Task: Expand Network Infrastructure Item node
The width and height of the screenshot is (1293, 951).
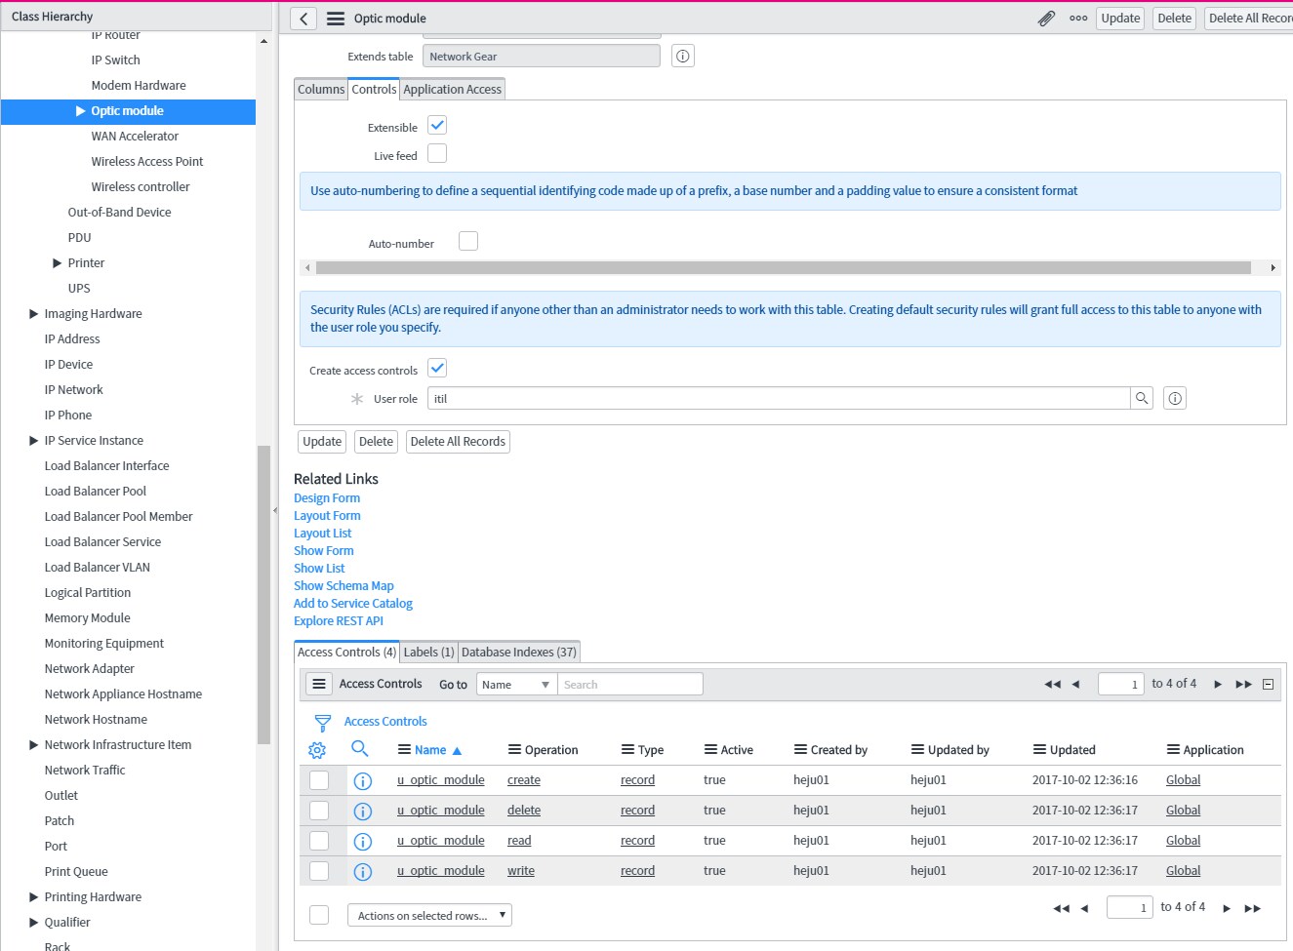Action: (34, 745)
